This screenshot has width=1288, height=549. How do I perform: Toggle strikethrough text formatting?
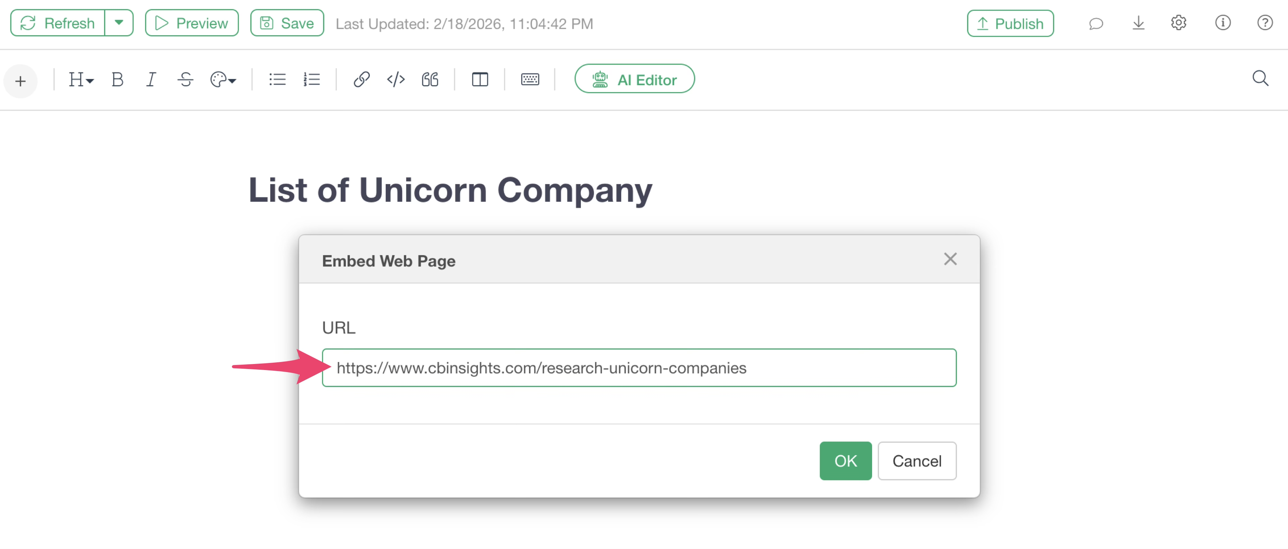point(185,79)
